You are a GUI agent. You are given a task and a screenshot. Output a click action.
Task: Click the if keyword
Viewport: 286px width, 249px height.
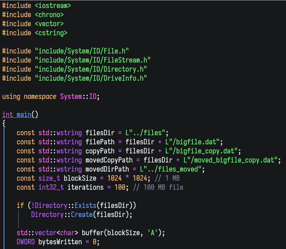(20, 205)
